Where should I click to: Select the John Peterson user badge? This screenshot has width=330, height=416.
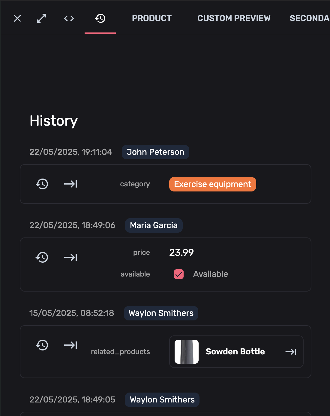[155, 152]
